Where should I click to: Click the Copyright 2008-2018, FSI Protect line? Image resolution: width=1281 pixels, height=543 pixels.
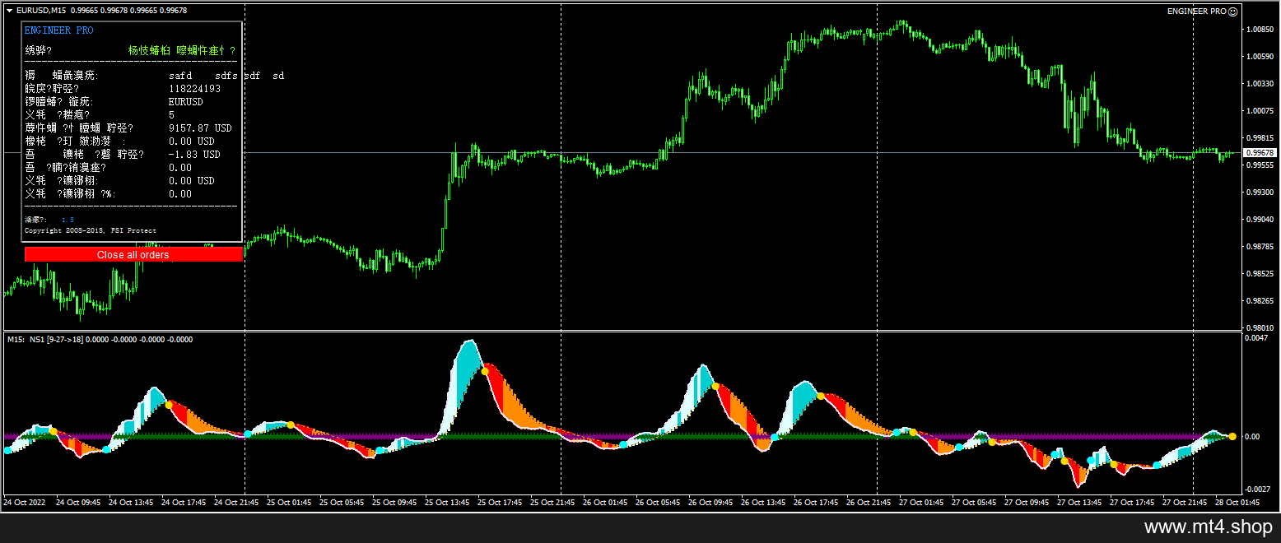tap(91, 231)
